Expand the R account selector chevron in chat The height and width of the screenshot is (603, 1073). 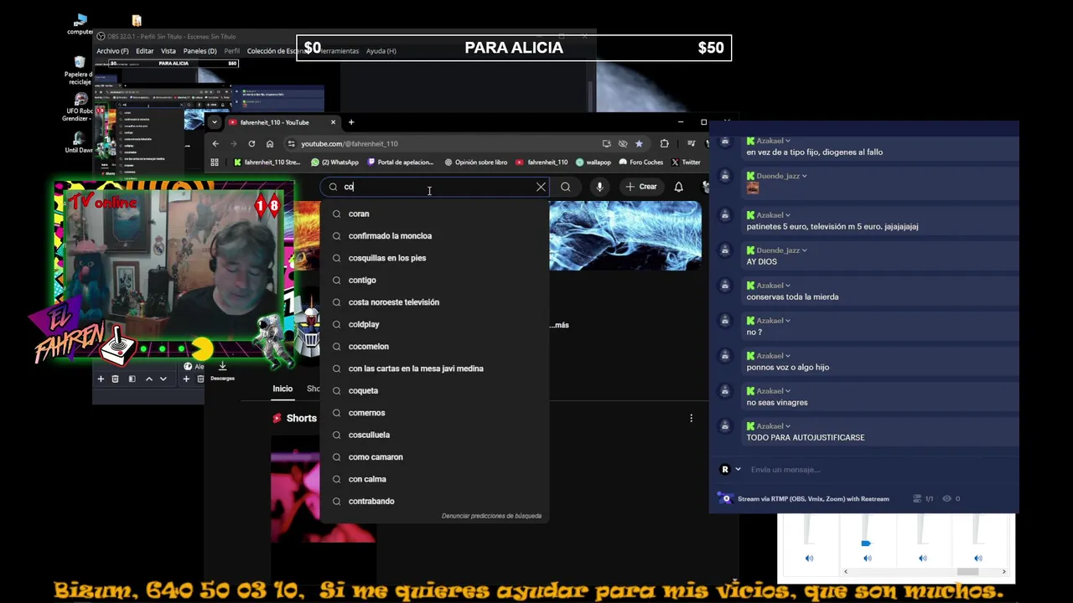tap(738, 470)
